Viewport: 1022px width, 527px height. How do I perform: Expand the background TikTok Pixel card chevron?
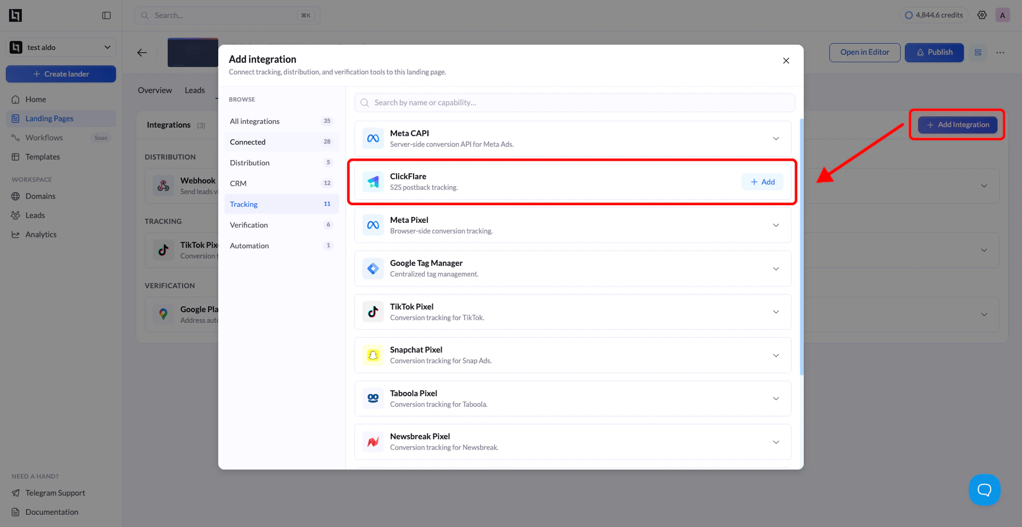(984, 250)
